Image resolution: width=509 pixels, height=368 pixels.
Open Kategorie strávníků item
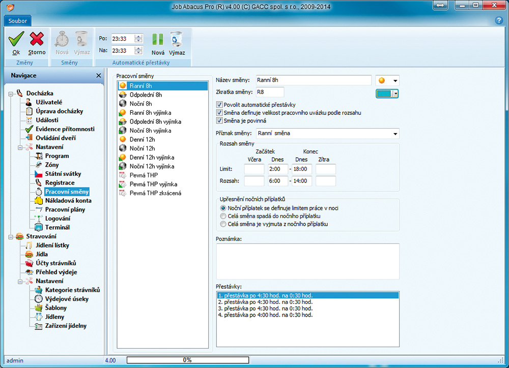click(x=72, y=290)
